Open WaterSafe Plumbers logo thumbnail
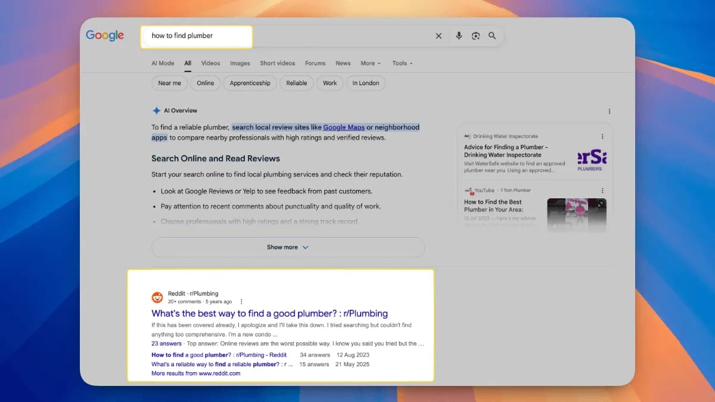The width and height of the screenshot is (715, 402). tap(591, 160)
